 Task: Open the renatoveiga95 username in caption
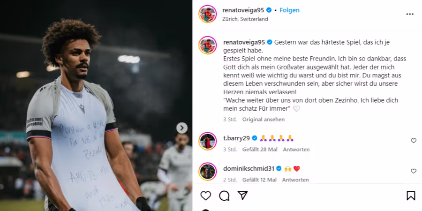pyautogui.click(x=244, y=42)
